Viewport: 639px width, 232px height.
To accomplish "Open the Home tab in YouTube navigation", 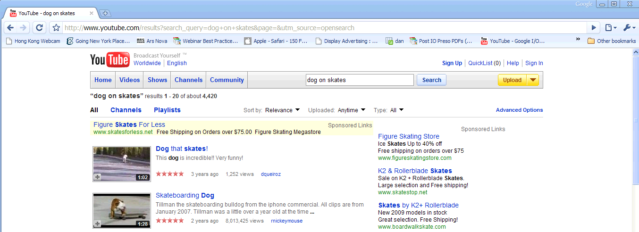I will click(103, 80).
